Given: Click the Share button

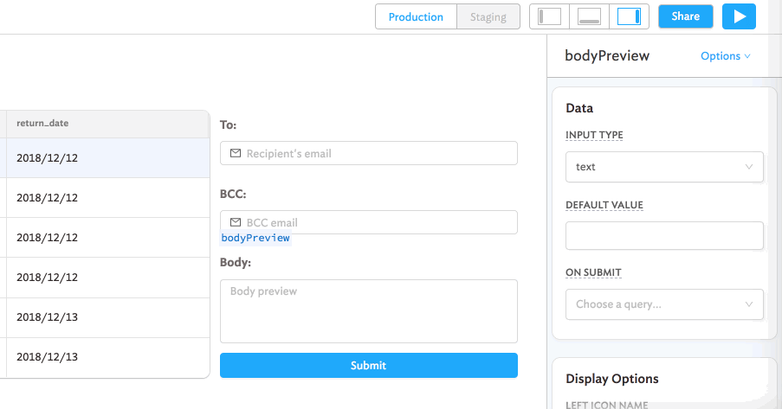Looking at the screenshot, I should pyautogui.click(x=685, y=16).
